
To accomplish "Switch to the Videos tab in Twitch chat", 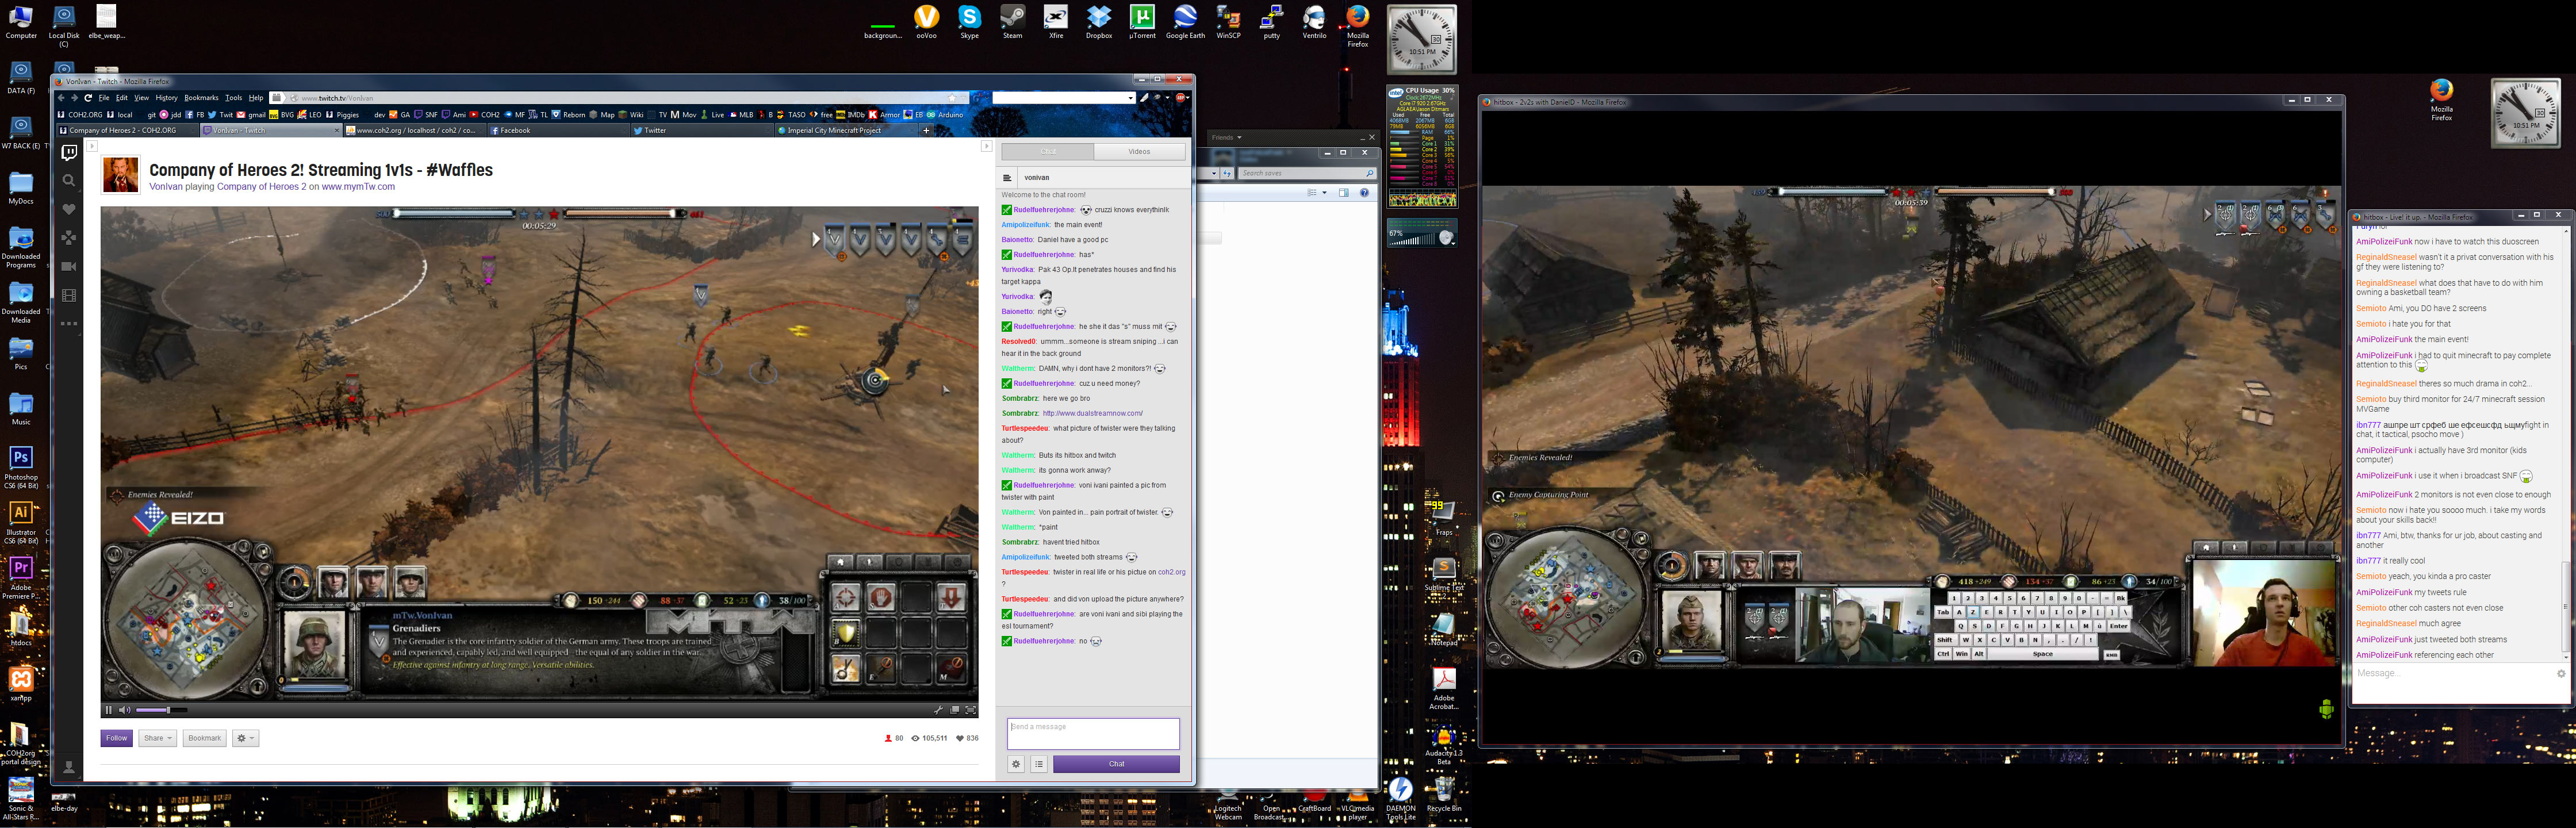I will pyautogui.click(x=1139, y=152).
